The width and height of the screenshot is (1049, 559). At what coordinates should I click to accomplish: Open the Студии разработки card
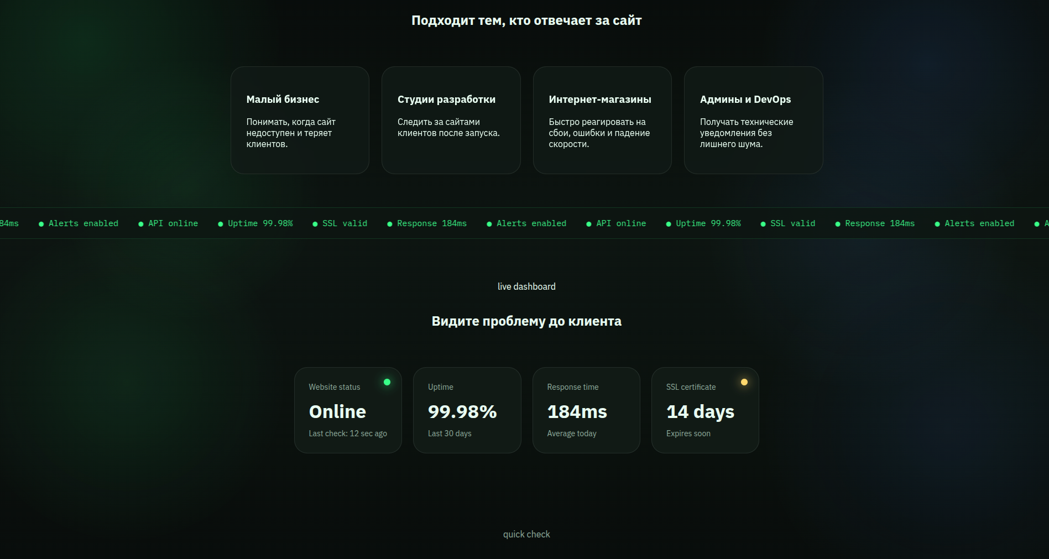point(451,121)
